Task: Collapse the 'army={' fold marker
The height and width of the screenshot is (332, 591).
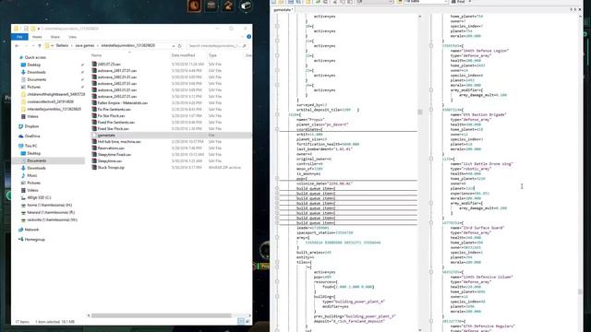Action: (277, 238)
